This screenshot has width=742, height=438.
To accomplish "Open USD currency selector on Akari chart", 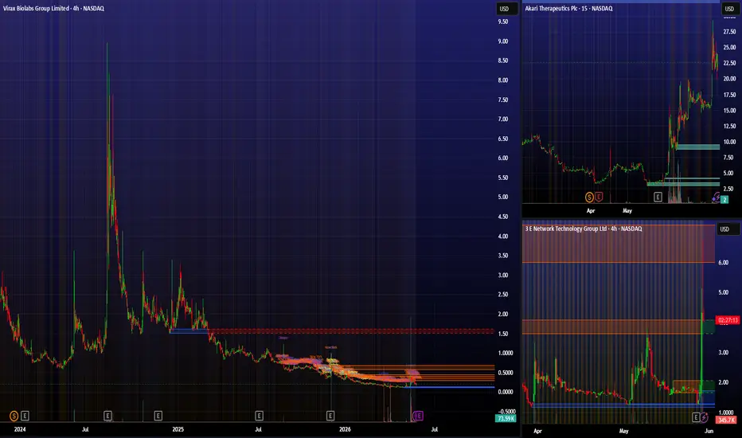I will tap(729, 9).
